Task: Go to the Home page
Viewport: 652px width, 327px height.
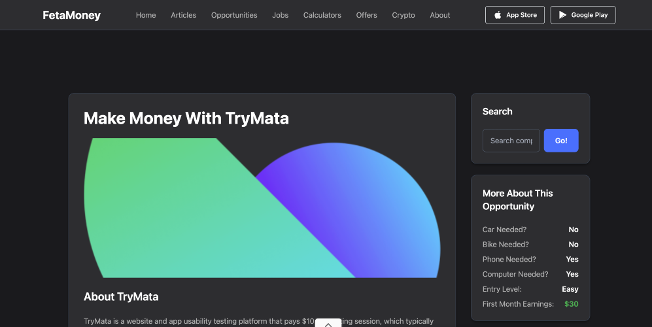Action: pyautogui.click(x=146, y=15)
